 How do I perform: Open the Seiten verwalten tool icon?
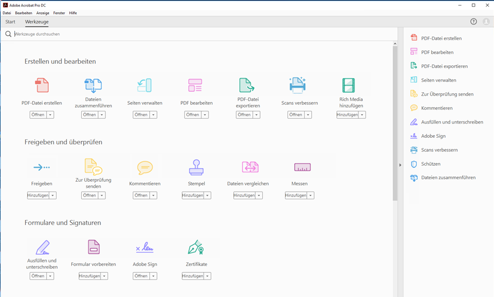click(x=144, y=85)
